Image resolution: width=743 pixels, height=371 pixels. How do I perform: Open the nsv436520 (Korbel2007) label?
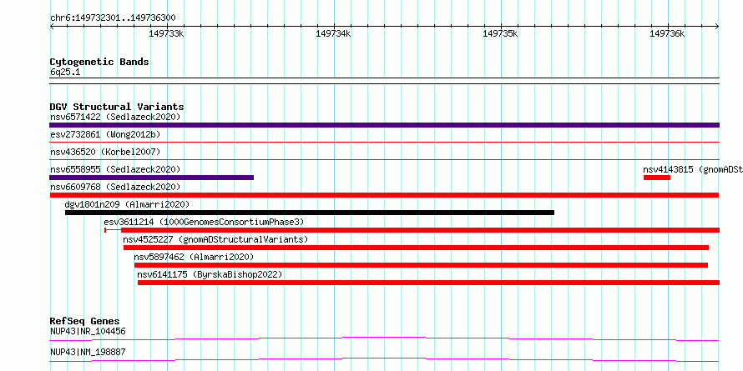pyautogui.click(x=105, y=152)
